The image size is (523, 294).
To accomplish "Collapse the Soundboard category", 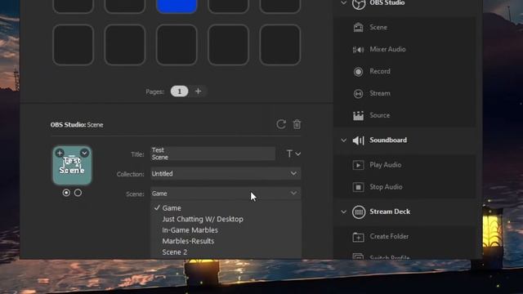I will pos(343,140).
